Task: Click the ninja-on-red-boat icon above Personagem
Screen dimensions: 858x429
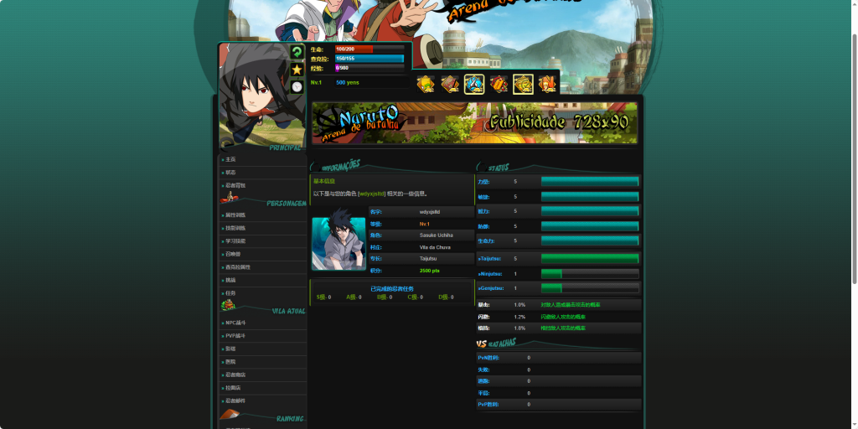Action: point(229,198)
